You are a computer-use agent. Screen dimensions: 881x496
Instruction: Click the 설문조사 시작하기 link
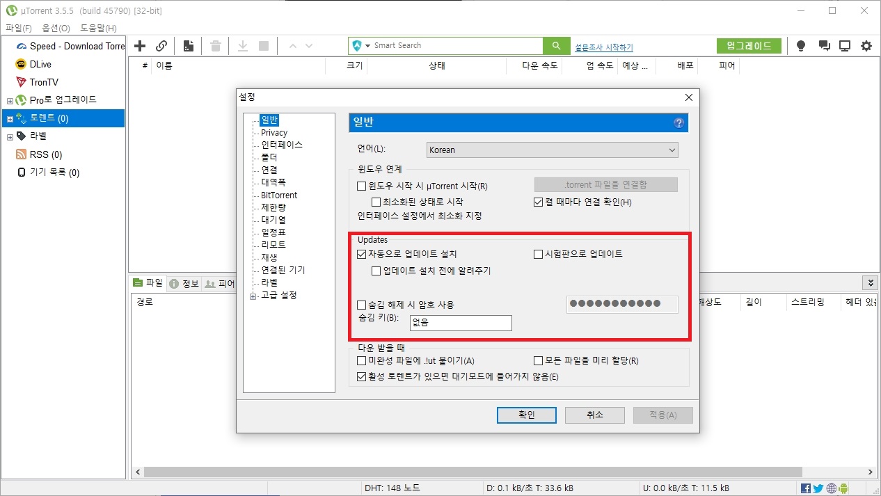pos(604,47)
